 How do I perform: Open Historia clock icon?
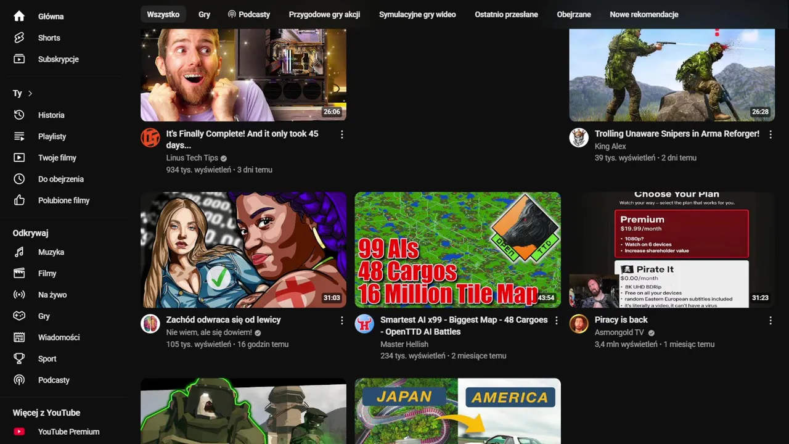(x=19, y=115)
